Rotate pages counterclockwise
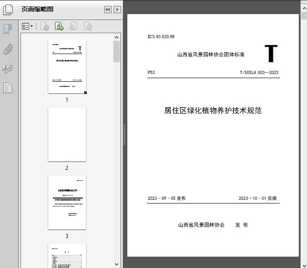Viewport: 307px width, 268px height. [73, 26]
